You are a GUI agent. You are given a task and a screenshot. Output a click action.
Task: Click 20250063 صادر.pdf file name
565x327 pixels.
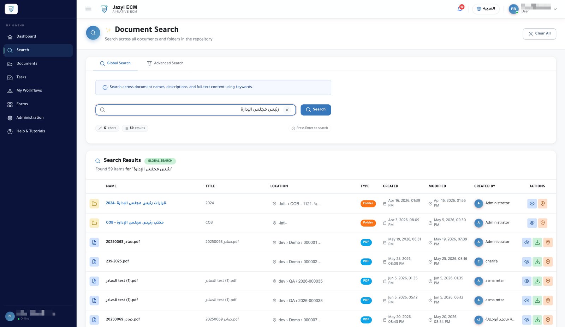(123, 242)
